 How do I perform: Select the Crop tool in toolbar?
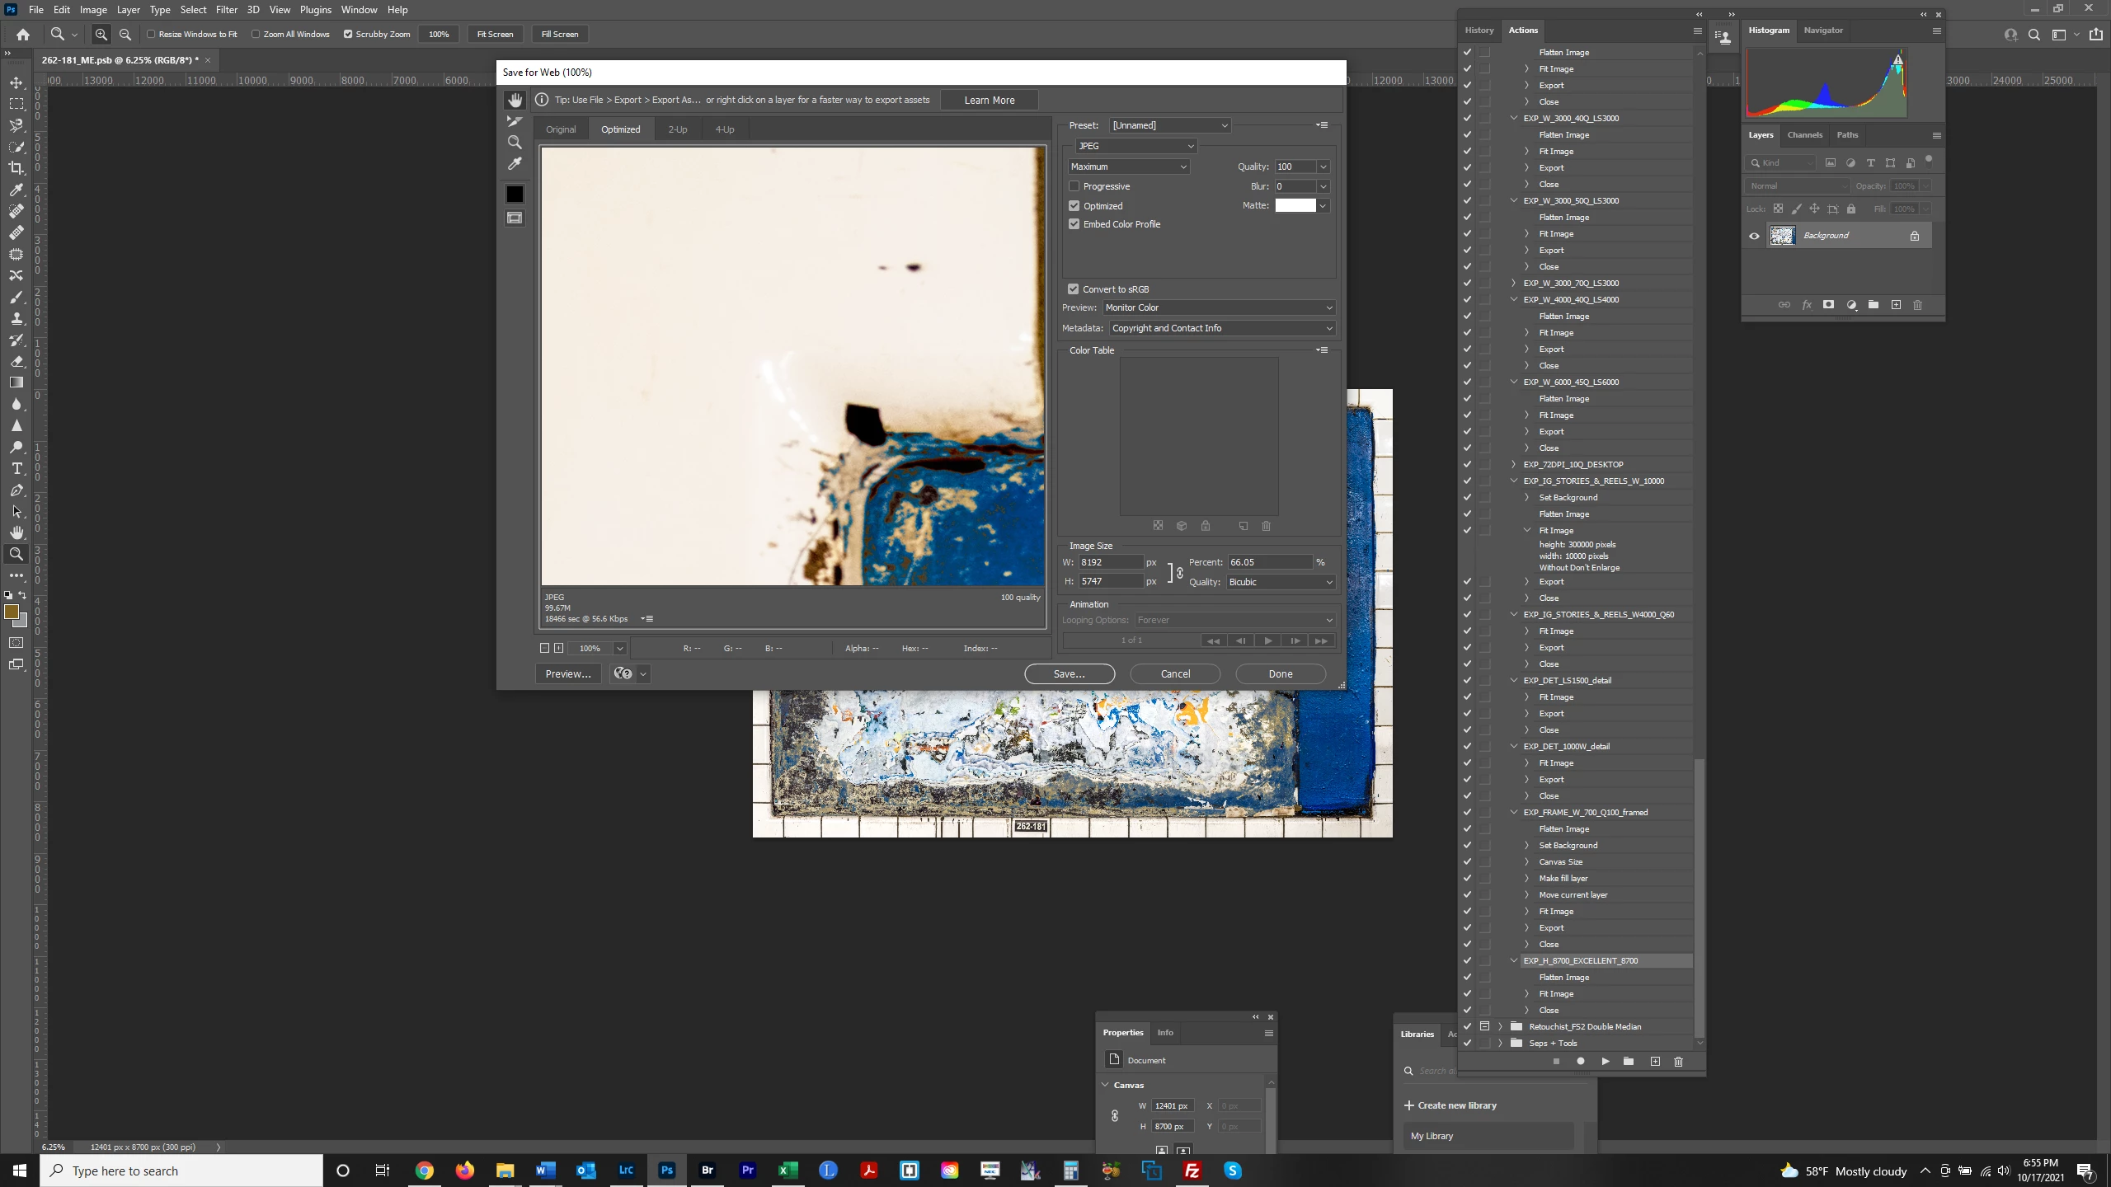click(16, 168)
